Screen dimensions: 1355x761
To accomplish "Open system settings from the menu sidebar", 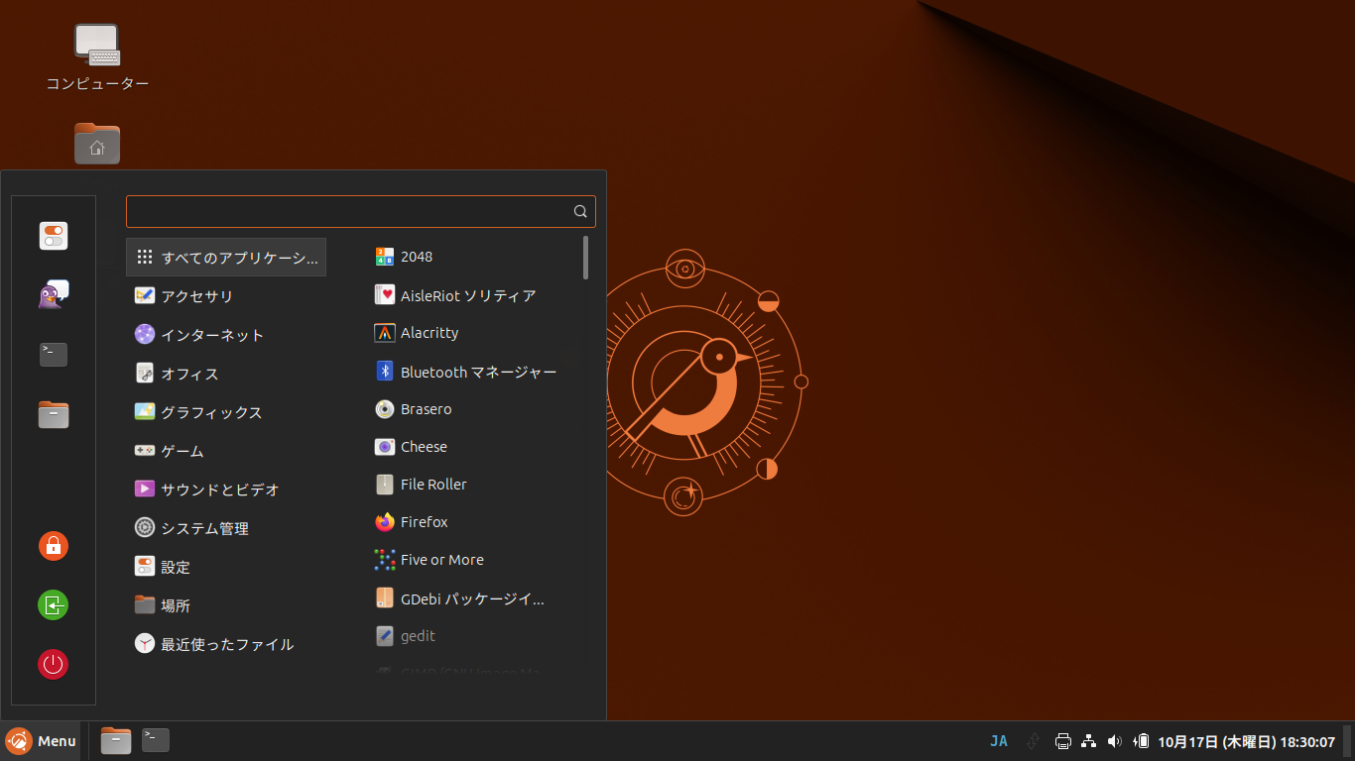I will (53, 236).
